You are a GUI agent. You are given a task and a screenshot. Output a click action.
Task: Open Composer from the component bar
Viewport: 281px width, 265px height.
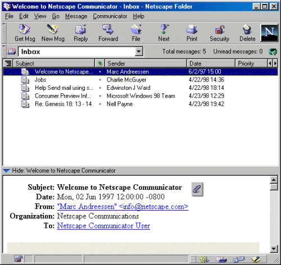pyautogui.click(x=256, y=259)
